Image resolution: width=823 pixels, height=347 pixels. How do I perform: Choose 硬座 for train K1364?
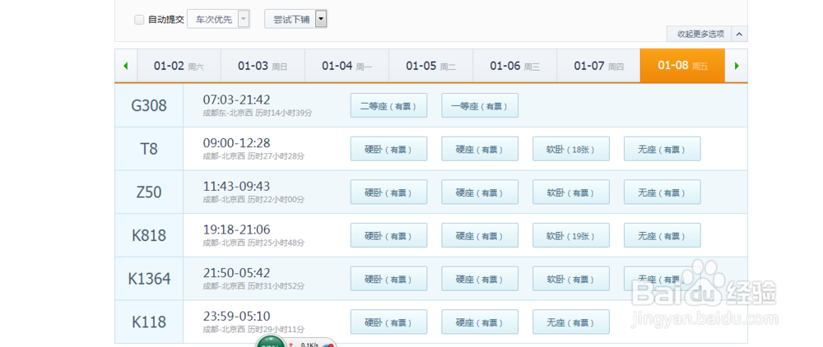coord(480,279)
